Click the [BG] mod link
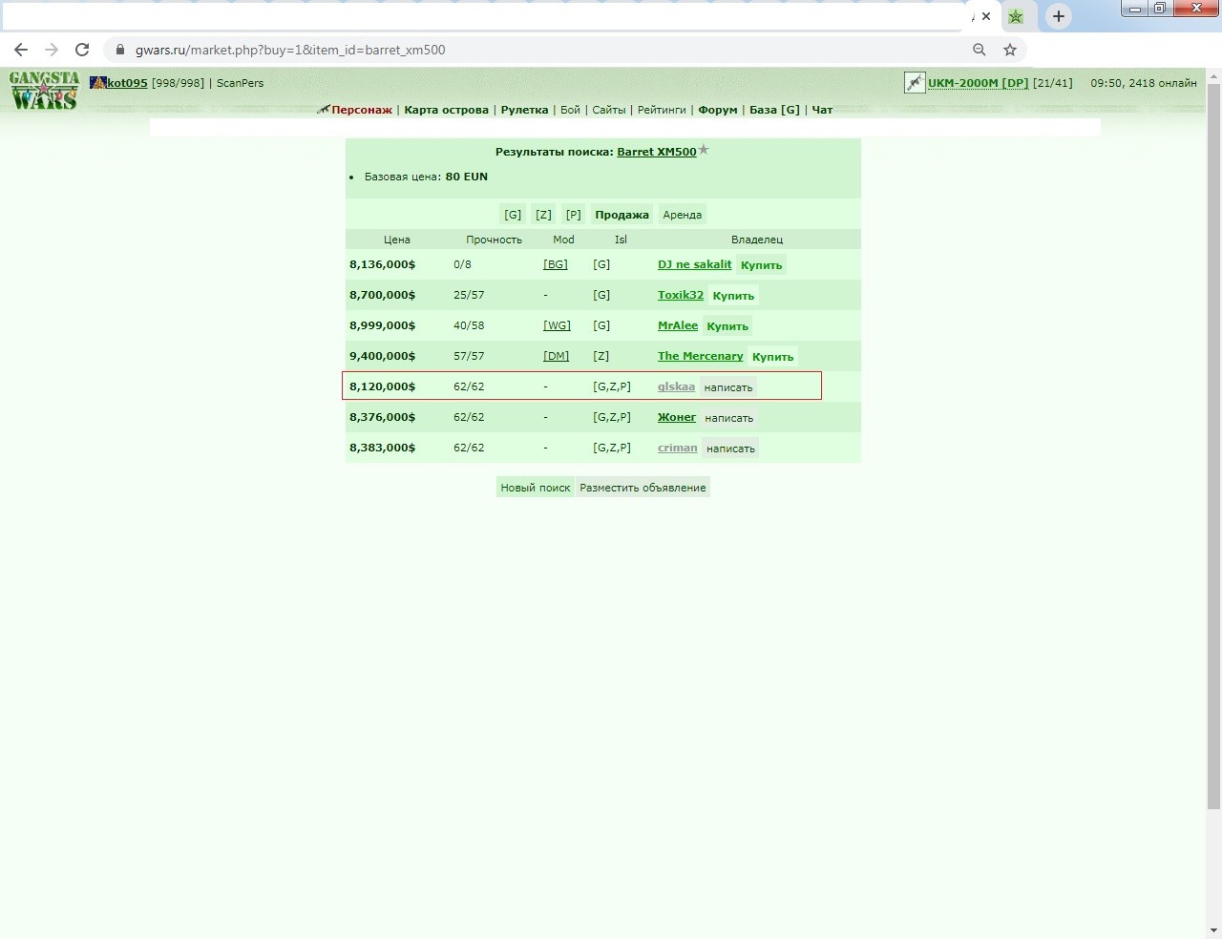This screenshot has width=1222, height=939. click(x=556, y=264)
